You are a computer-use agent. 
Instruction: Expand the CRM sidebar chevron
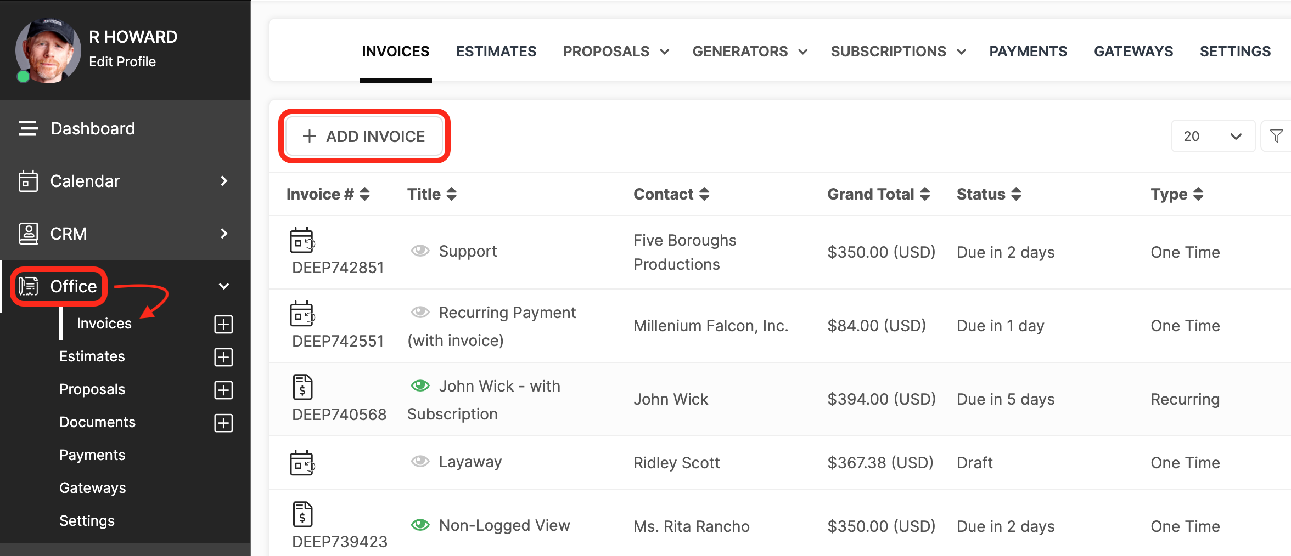(224, 234)
